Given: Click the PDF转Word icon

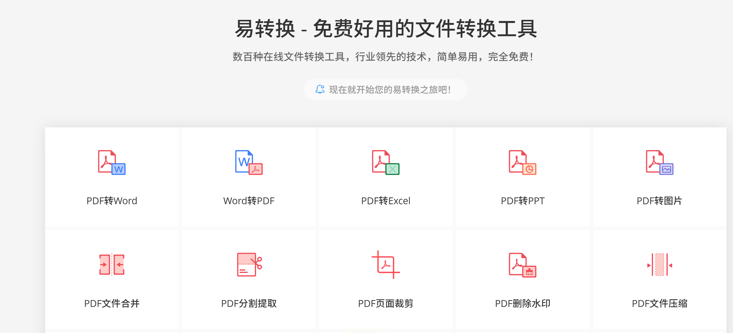Looking at the screenshot, I should coord(112,162).
